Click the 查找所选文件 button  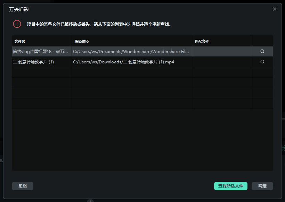coord(231,186)
